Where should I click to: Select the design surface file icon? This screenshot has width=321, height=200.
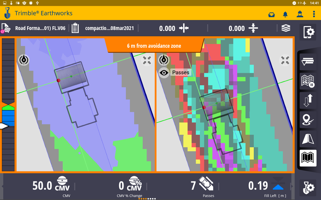click(6, 28)
